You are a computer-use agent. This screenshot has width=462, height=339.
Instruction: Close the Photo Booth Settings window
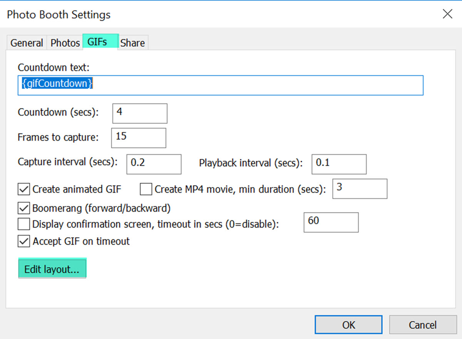(x=447, y=15)
